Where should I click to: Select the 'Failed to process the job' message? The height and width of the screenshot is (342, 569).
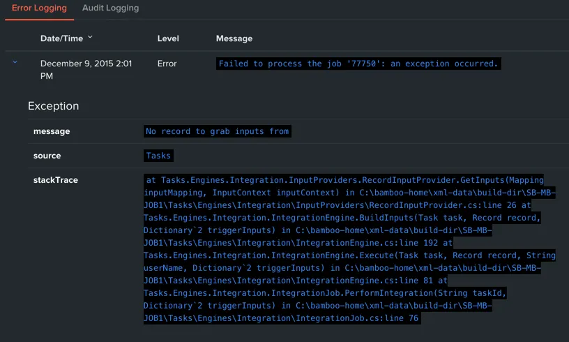pos(358,64)
